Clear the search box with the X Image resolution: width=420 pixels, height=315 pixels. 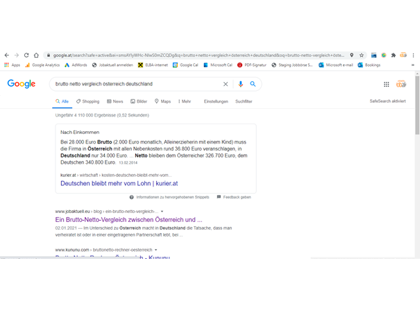226,84
